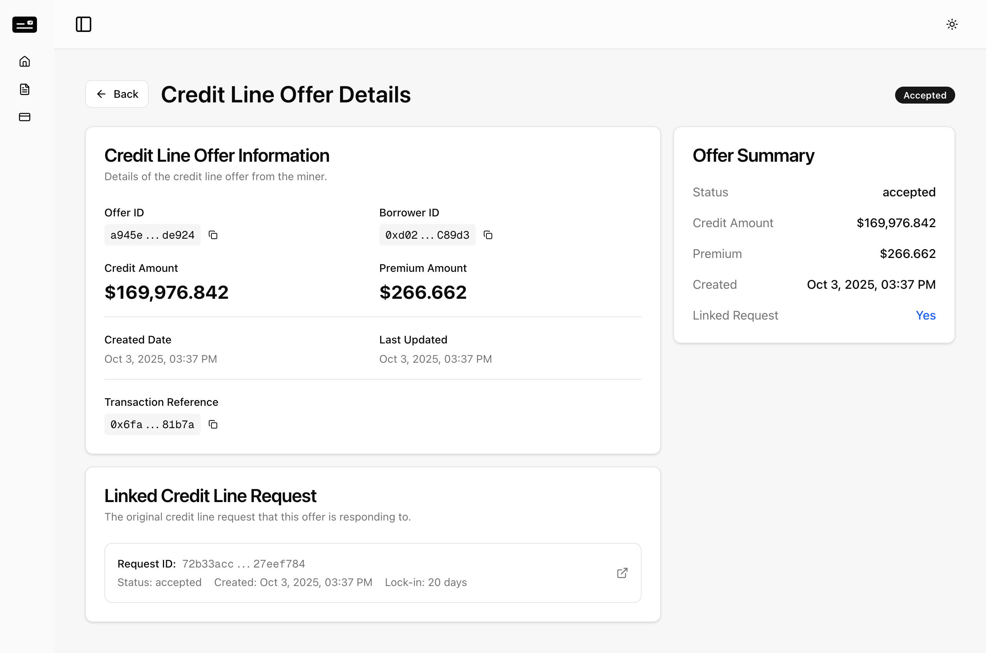Viewport: 986px width, 653px height.
Task: Select Borrower ID text 0xd02...C89d3
Action: click(x=427, y=235)
